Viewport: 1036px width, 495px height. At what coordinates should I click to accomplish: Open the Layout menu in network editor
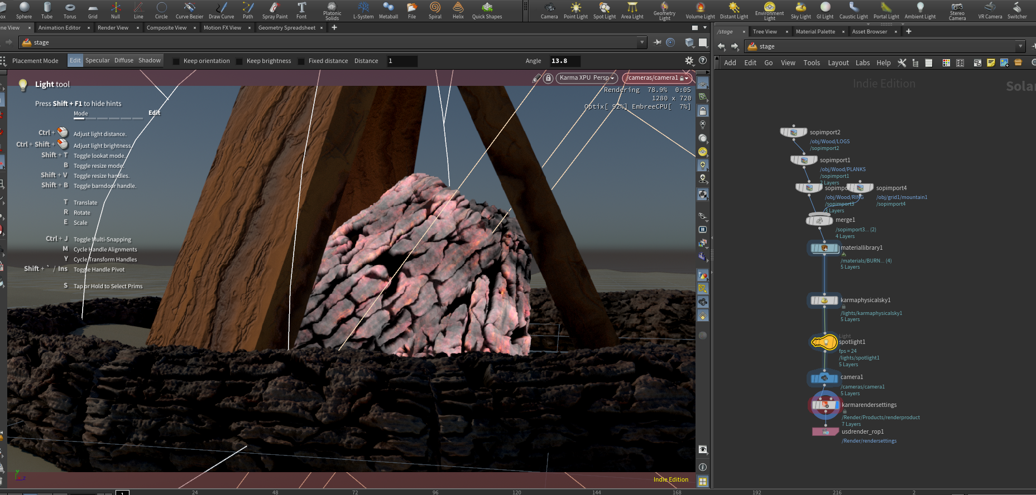pyautogui.click(x=838, y=63)
